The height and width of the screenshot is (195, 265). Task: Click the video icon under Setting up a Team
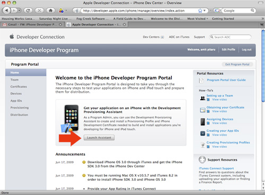[x=208, y=100]
